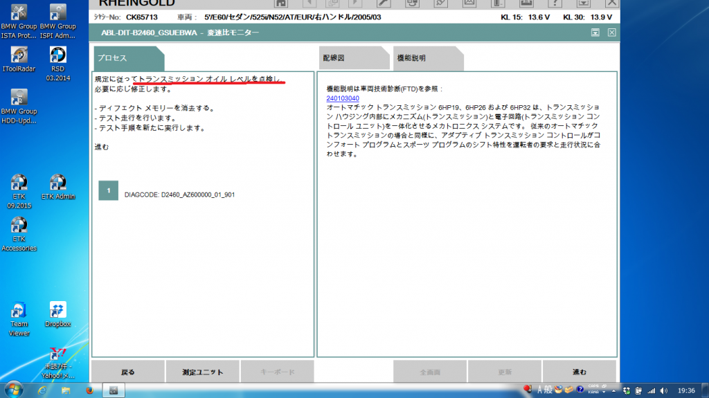Open the envelope message icon in toolbar
Screen dimensions: 709x398
click(469, 3)
